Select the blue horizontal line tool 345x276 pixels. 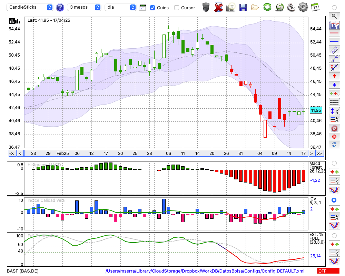334,42
